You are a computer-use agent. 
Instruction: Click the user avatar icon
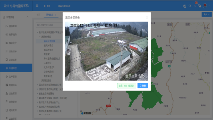tap(205, 6)
